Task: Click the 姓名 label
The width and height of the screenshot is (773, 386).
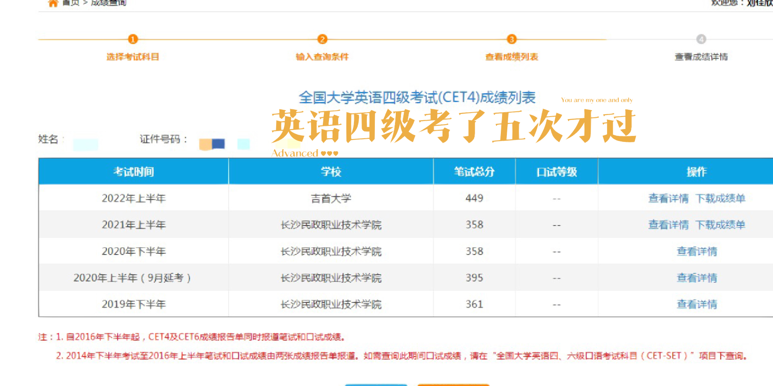Action: 51,139
